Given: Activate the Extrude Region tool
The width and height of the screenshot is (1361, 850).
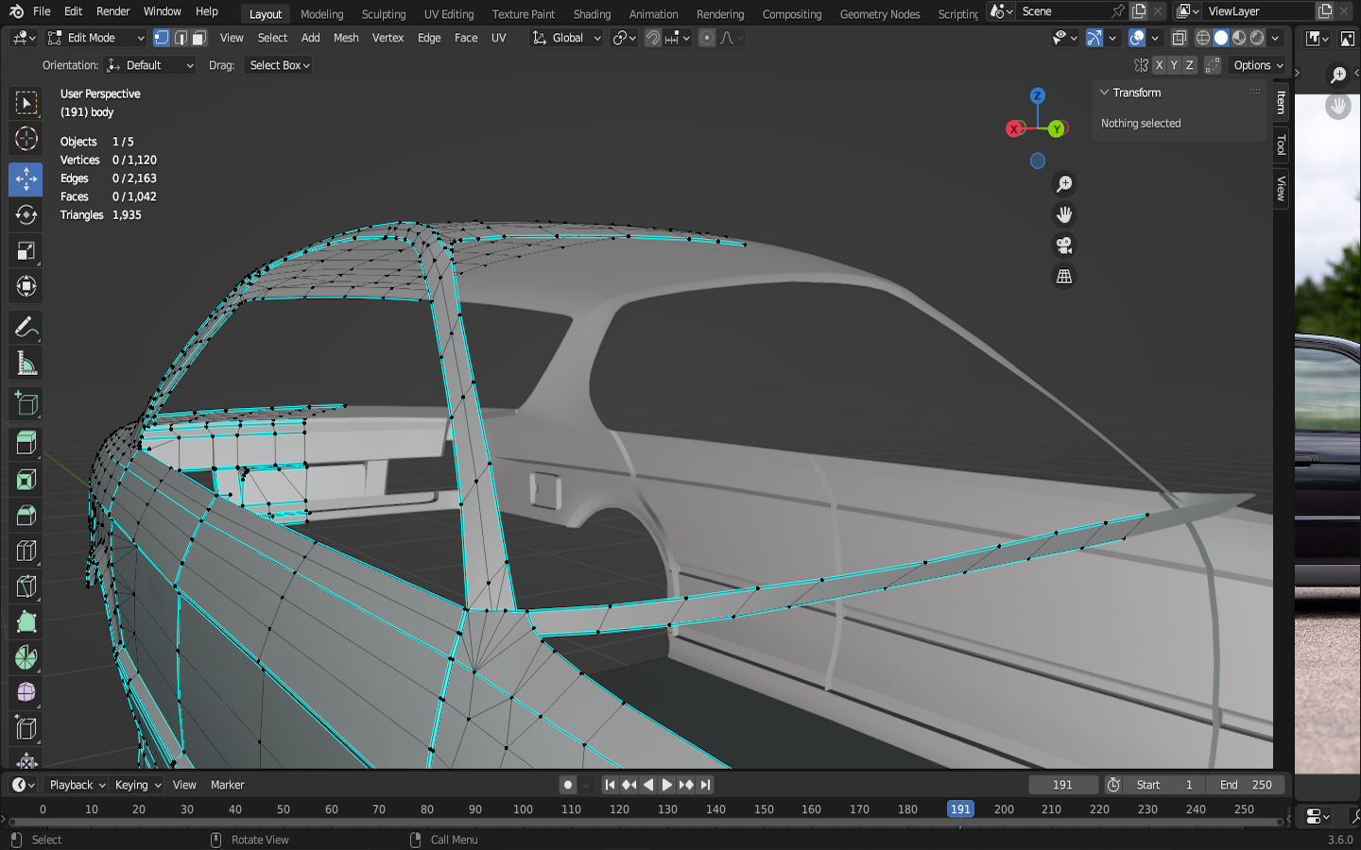Looking at the screenshot, I should pyautogui.click(x=26, y=443).
